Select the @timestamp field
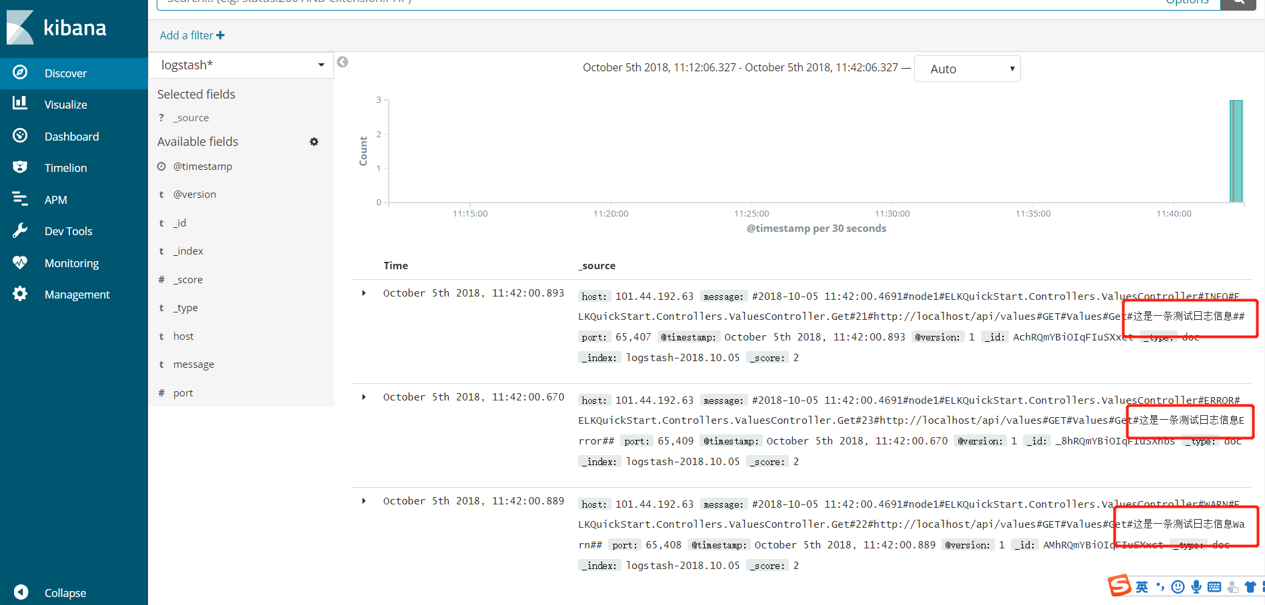1265x605 pixels. coord(203,167)
